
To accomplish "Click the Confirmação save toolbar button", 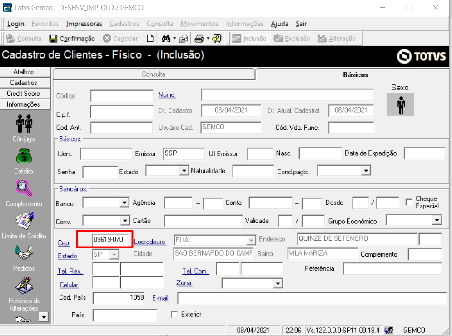I will (x=72, y=39).
